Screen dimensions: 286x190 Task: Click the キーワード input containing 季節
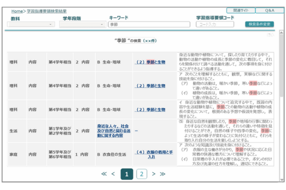coord(149,24)
